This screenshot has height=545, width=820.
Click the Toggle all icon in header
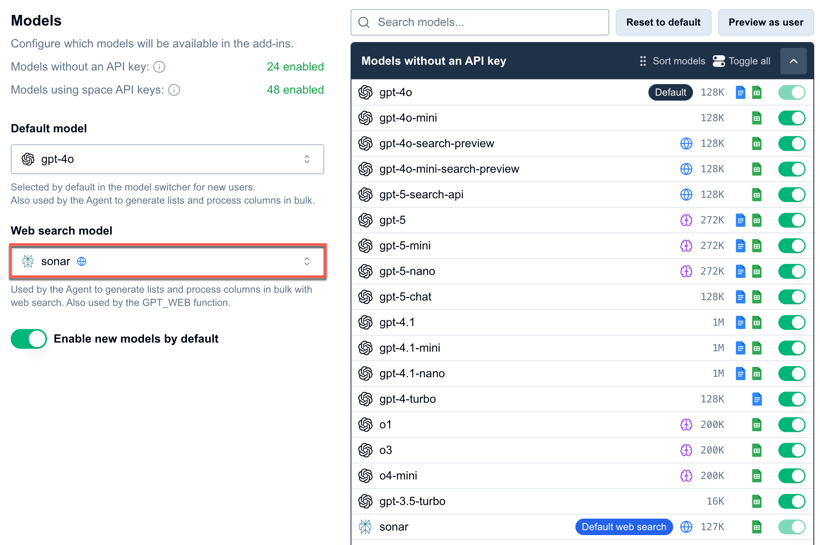719,61
